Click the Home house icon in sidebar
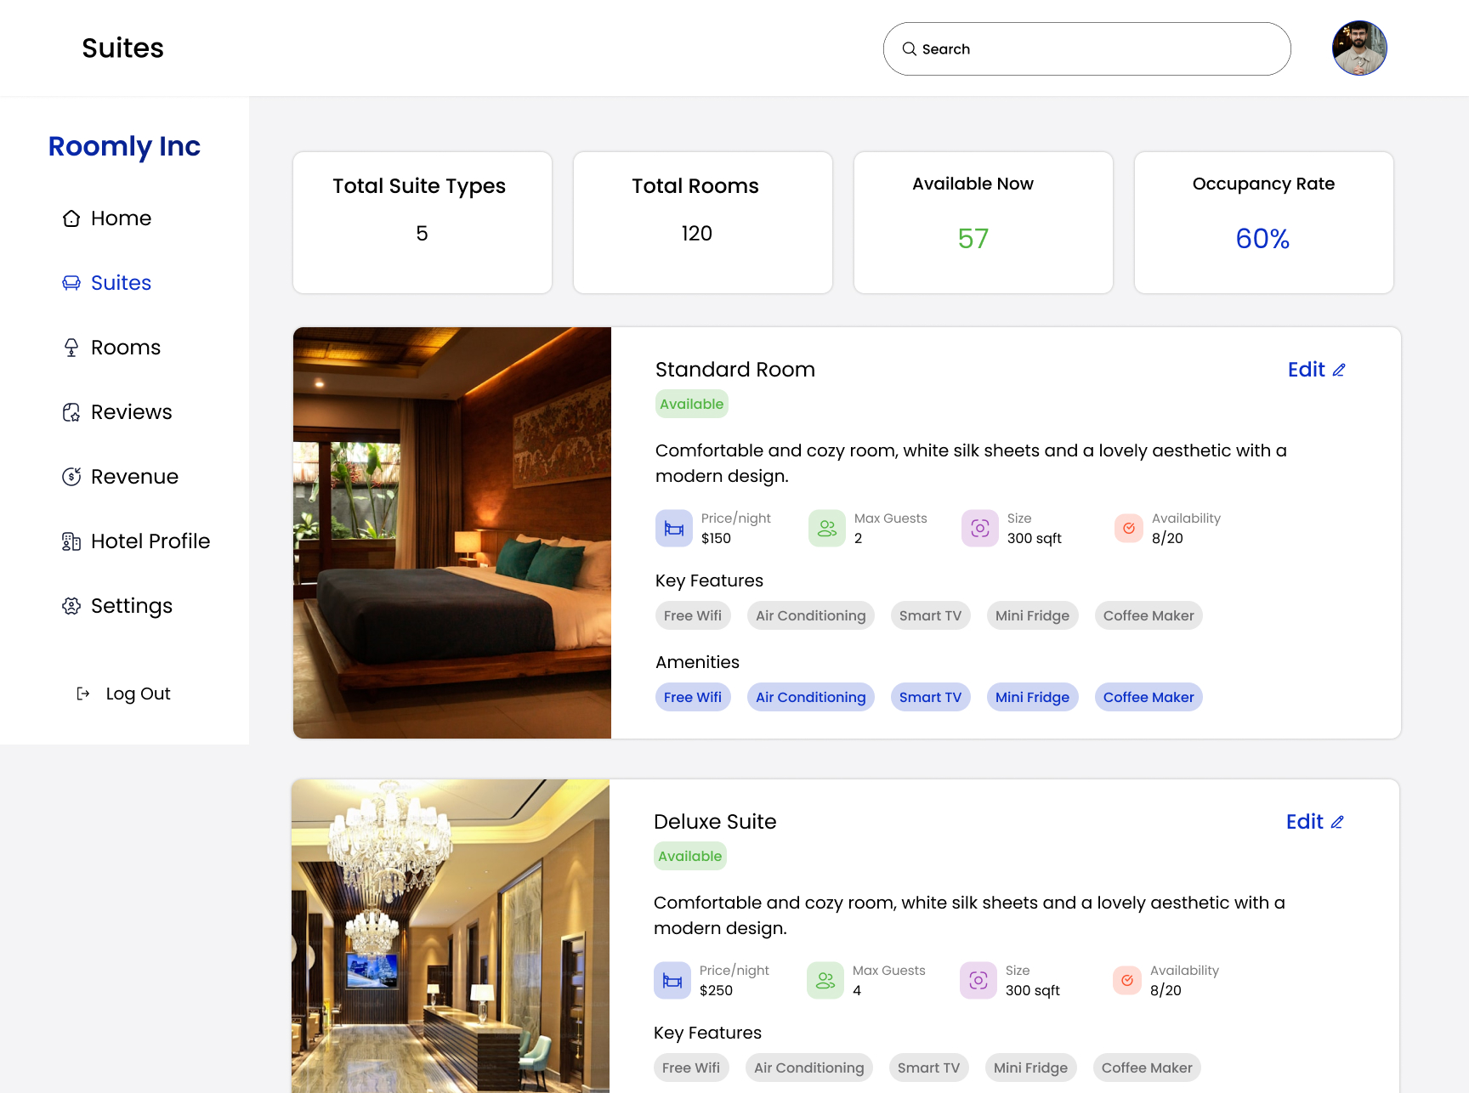Image resolution: width=1469 pixels, height=1093 pixels. click(x=71, y=218)
